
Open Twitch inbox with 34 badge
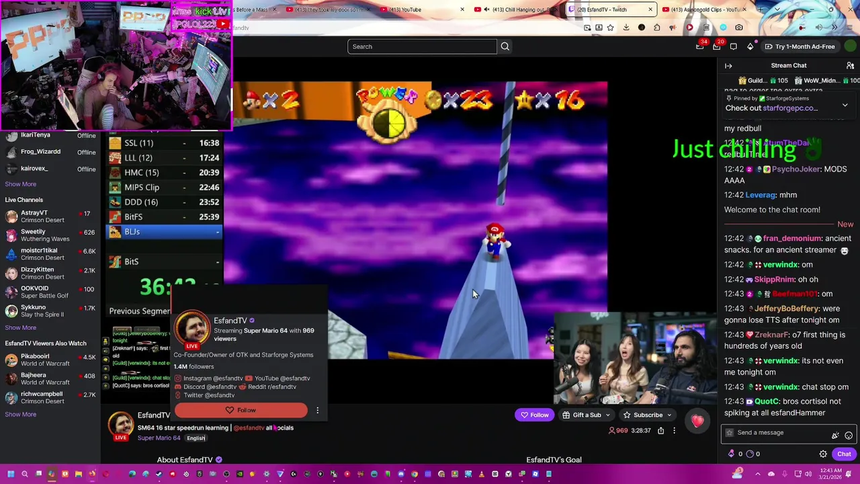tap(699, 46)
